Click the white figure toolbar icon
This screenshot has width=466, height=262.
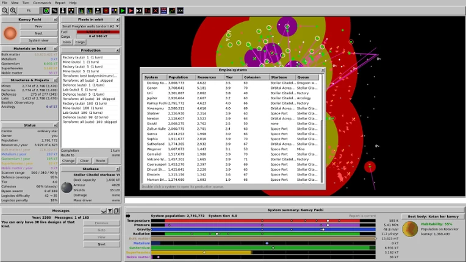[63, 11]
